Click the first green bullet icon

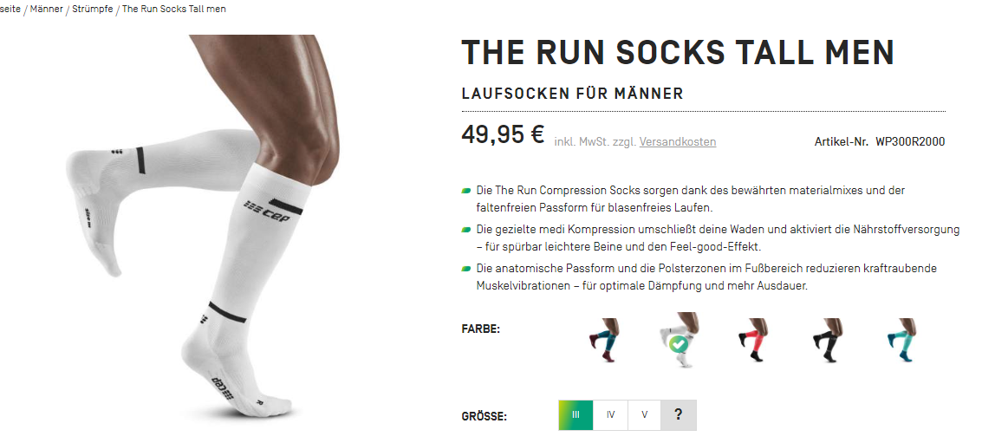(466, 190)
